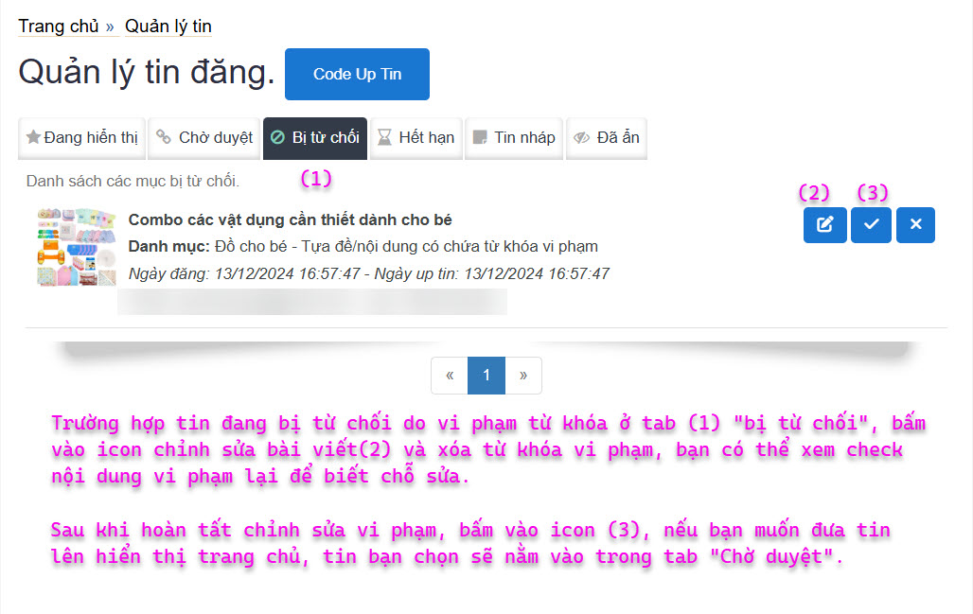Viewport: 973px width, 614px height.
Task: Click the X delete icon button
Action: click(x=915, y=224)
